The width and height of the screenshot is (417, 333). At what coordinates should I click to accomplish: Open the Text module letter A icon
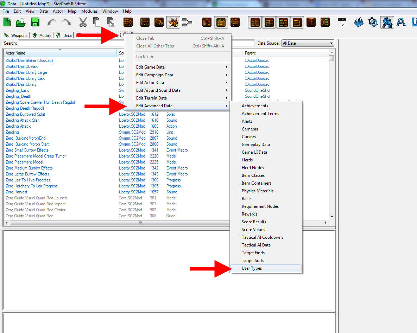coord(401,22)
